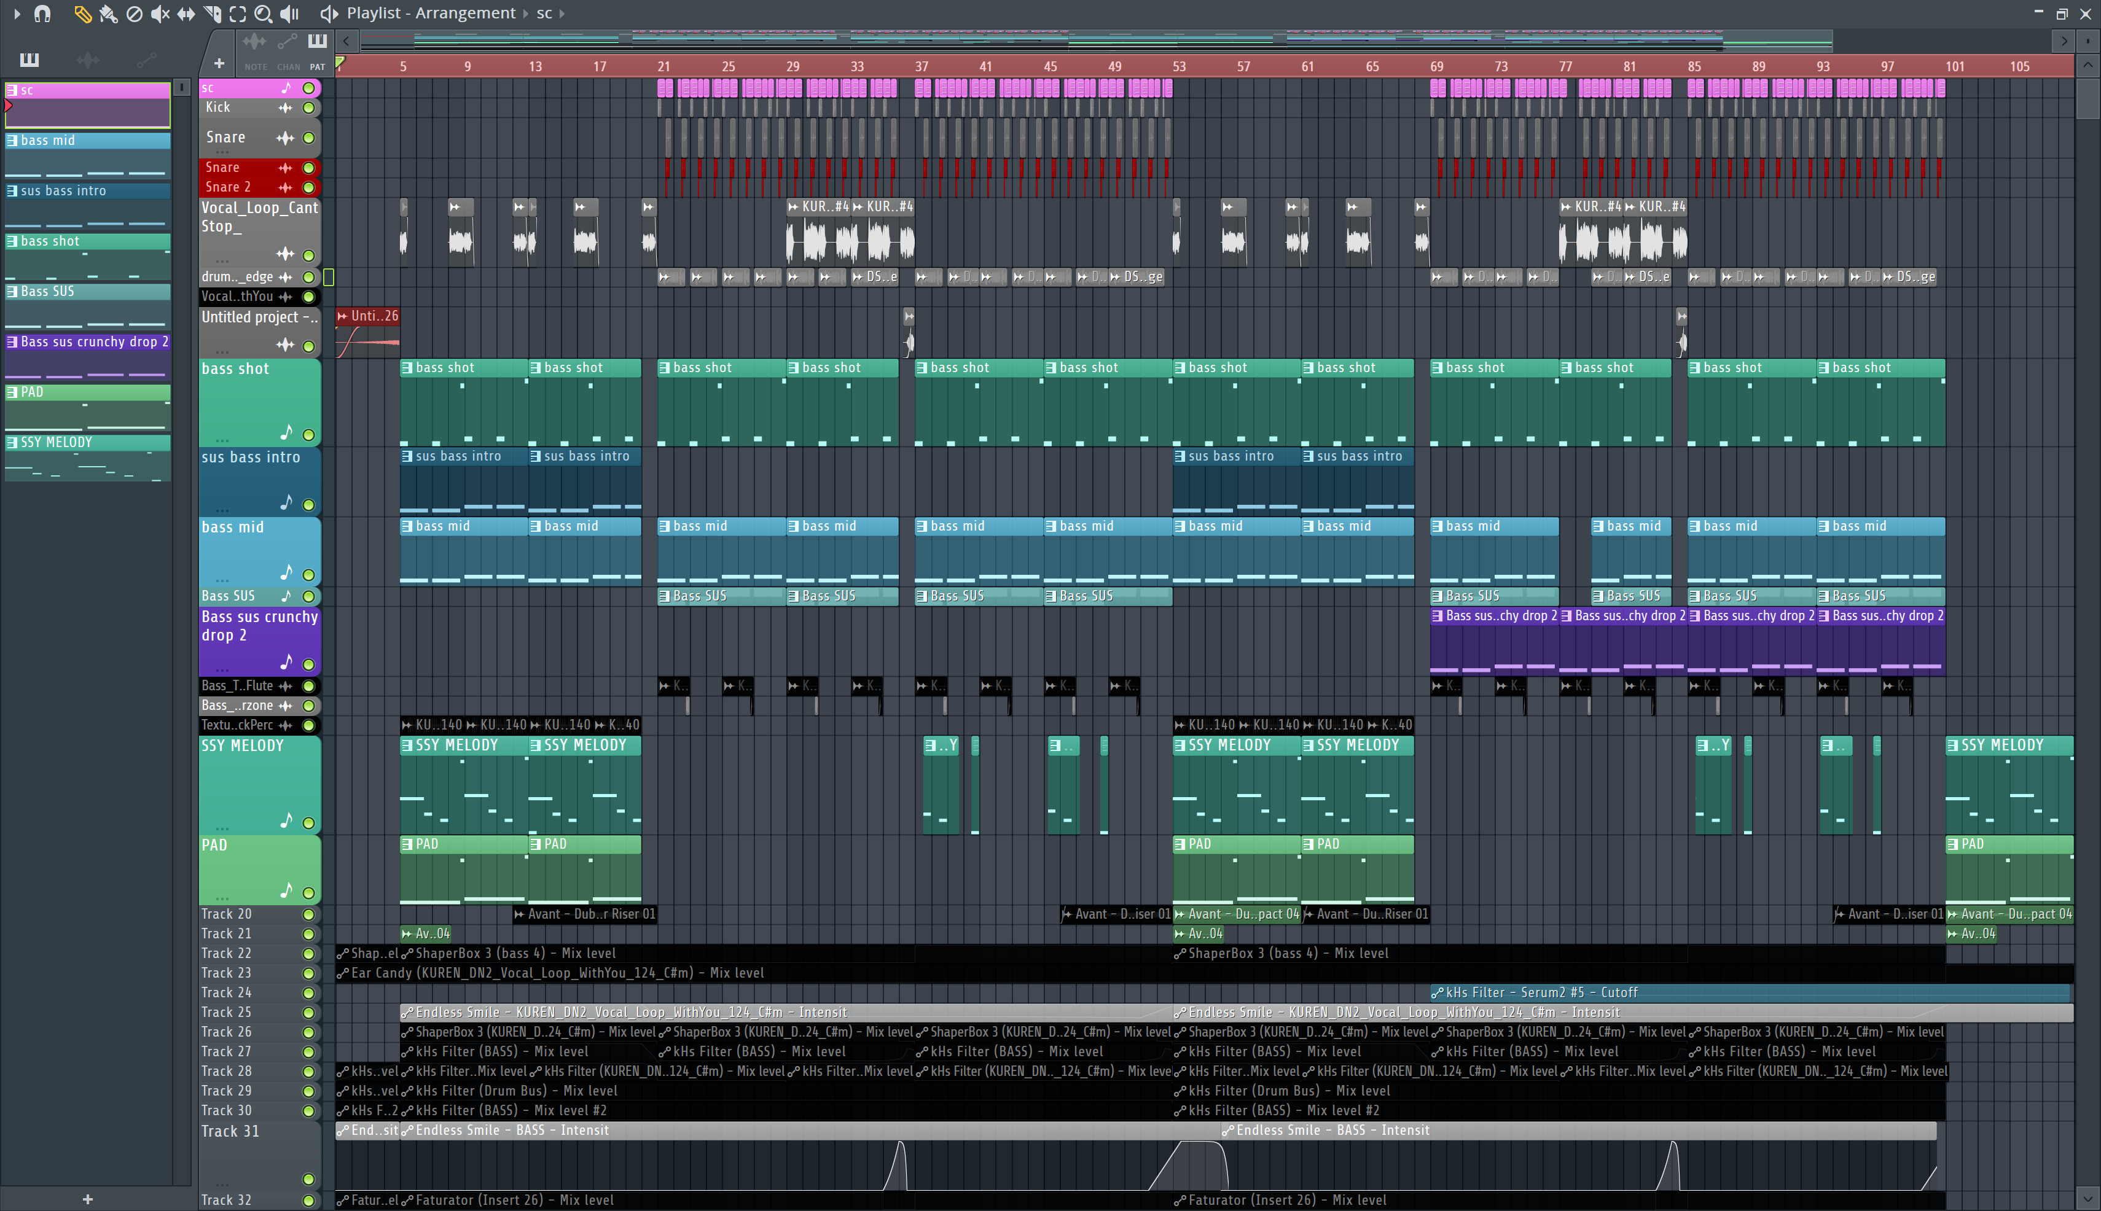Click waveform icon on Textu..ckPerc track

[x=286, y=725]
